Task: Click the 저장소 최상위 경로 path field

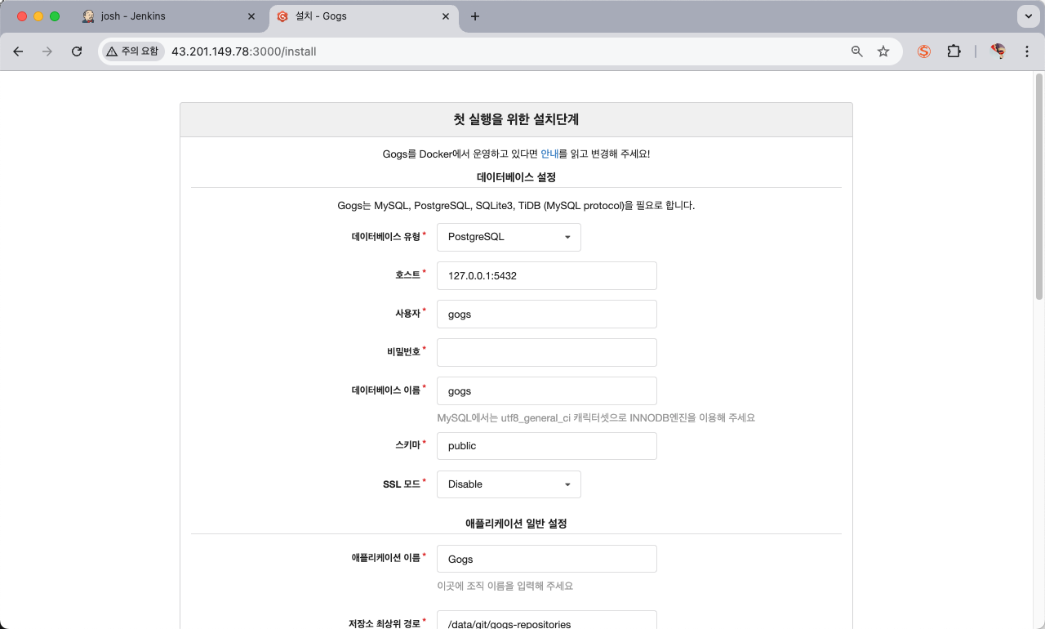Action: pyautogui.click(x=547, y=620)
